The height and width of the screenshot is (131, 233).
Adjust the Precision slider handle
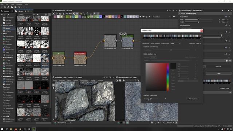(x=151, y=99)
